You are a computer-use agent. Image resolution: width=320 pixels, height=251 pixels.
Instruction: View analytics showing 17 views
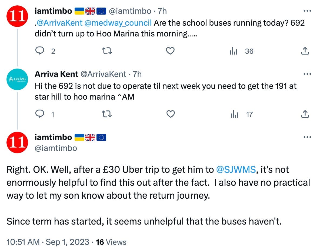(235, 114)
